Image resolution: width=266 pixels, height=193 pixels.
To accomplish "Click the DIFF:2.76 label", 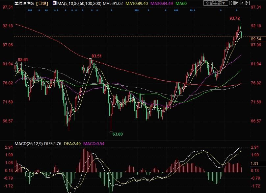I will tap(53, 144).
